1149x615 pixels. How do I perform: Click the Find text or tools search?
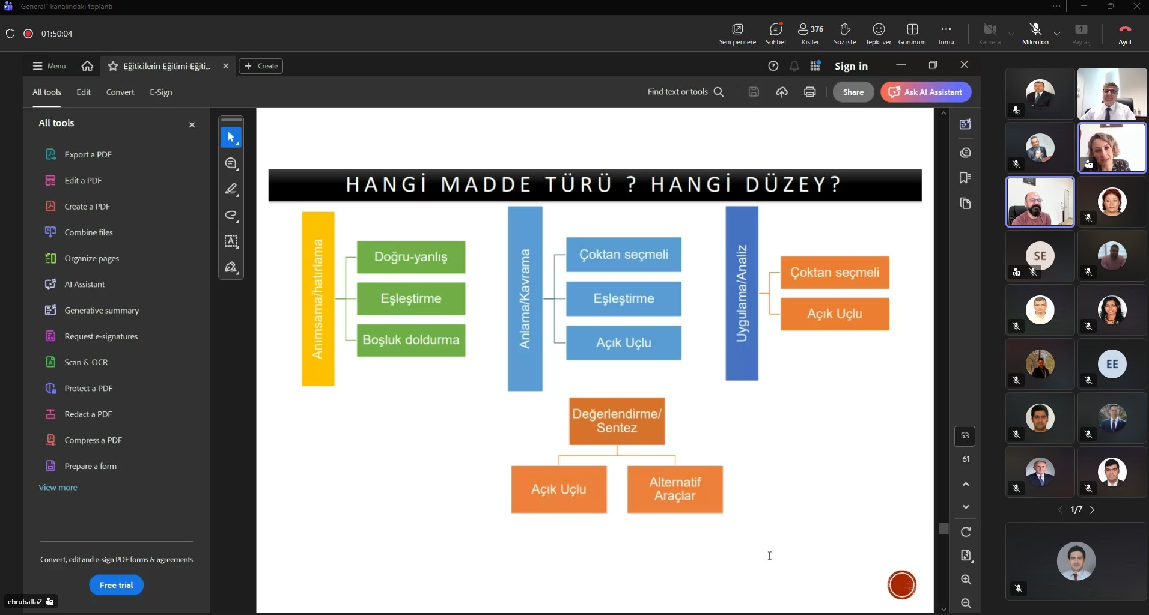pyautogui.click(x=685, y=92)
